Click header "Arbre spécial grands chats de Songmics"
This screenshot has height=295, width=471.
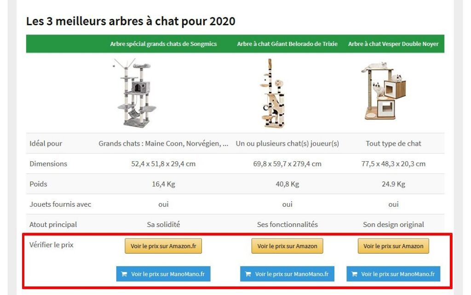163,44
